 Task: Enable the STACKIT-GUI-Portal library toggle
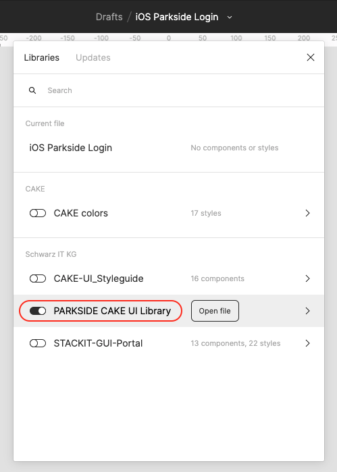tap(38, 343)
